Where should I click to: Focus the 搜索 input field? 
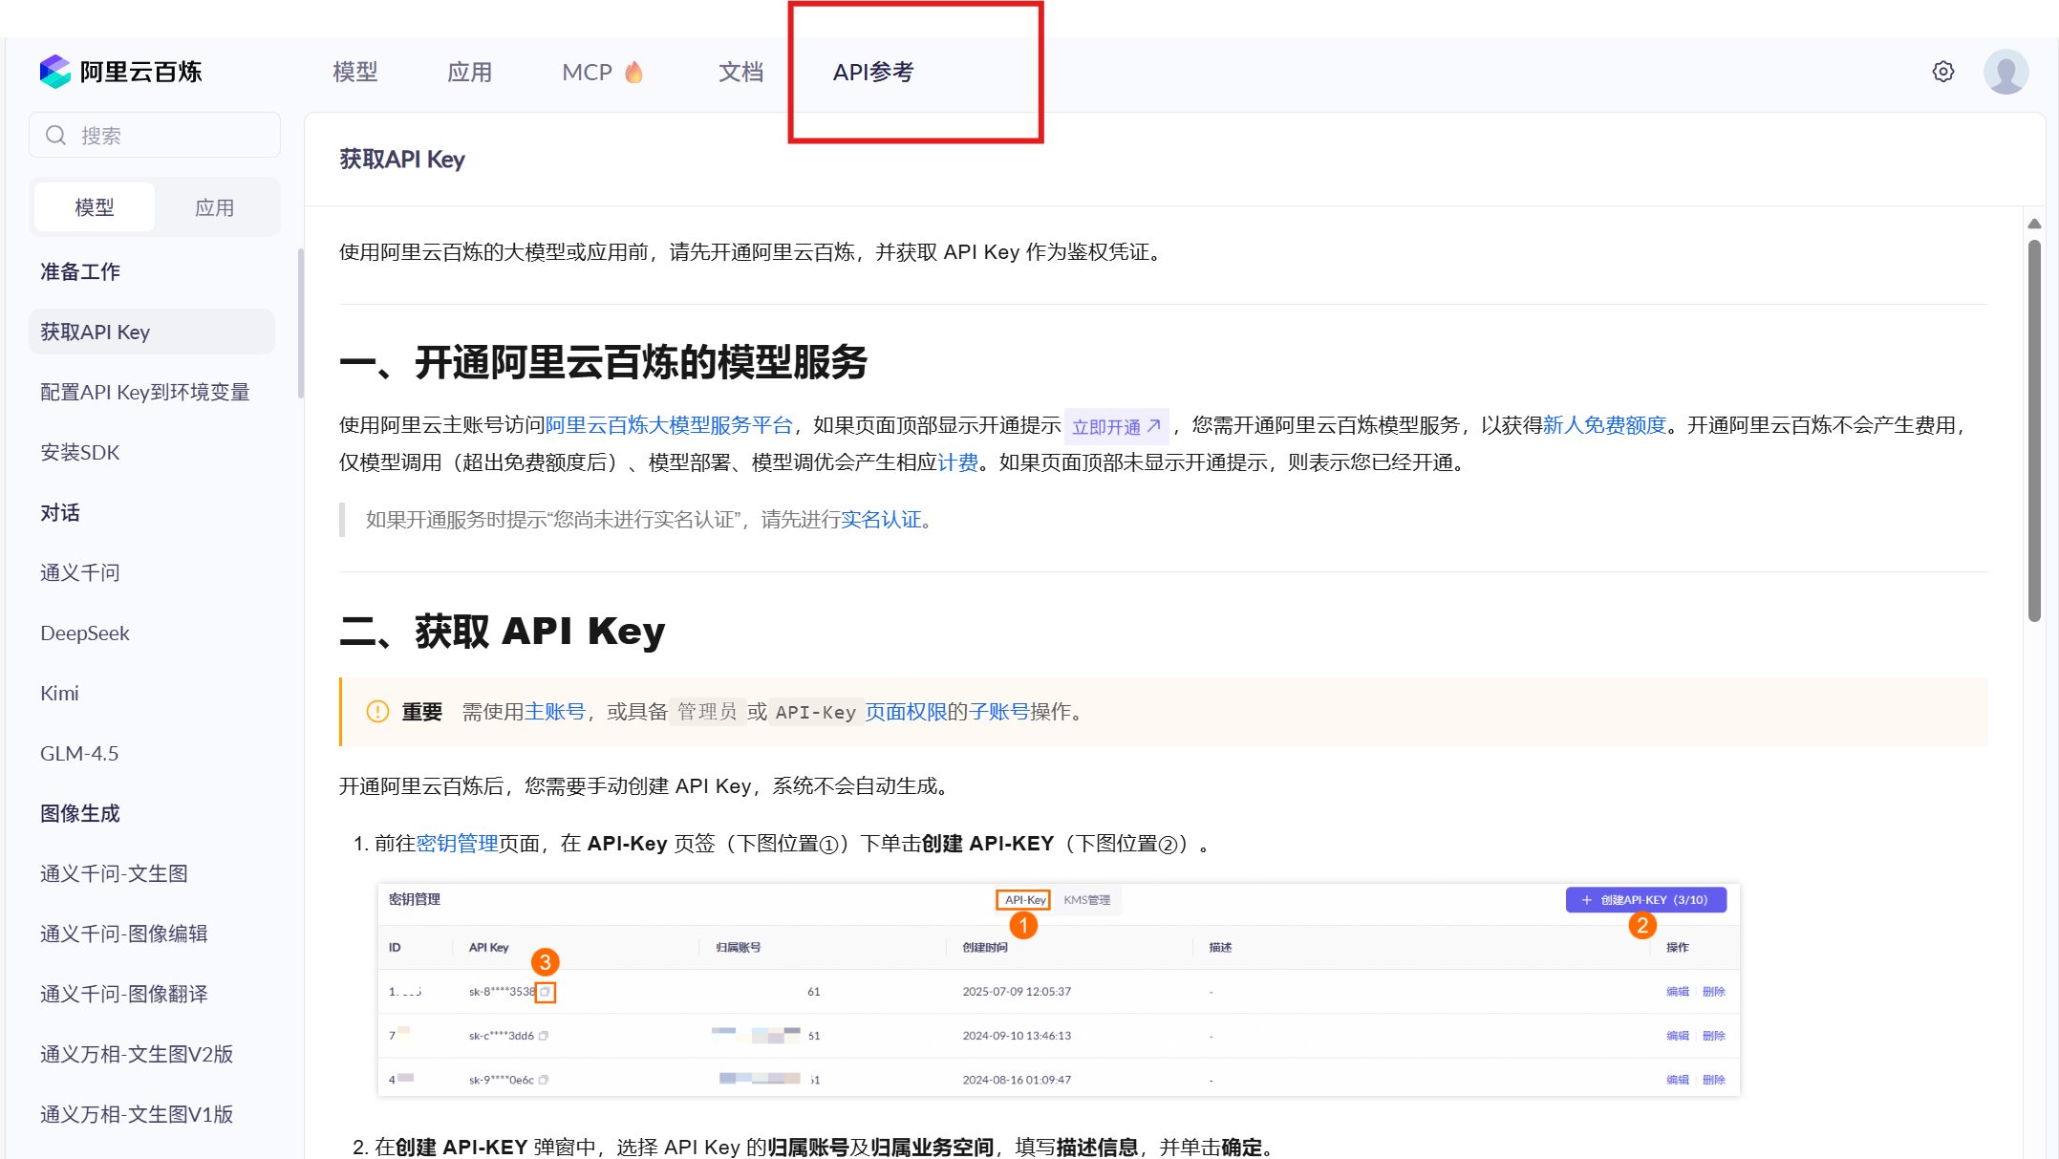pyautogui.click(x=155, y=136)
